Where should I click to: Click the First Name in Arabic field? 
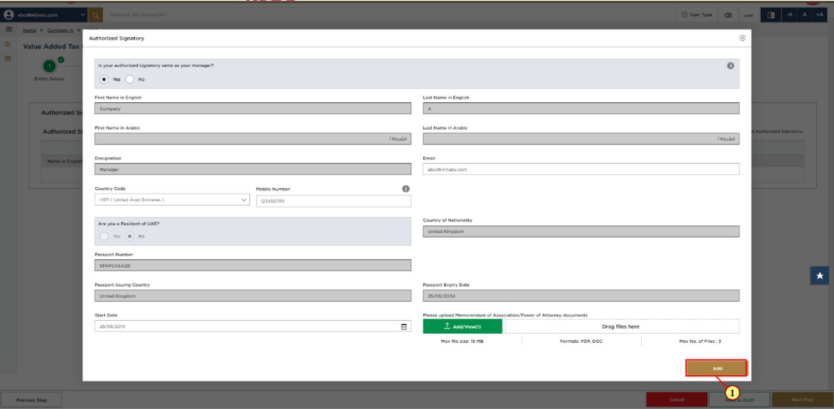pyautogui.click(x=253, y=139)
